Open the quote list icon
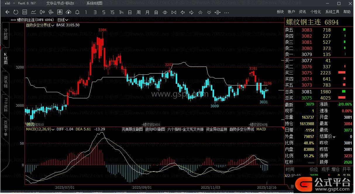This screenshot has width=355, height=194. tap(25, 12)
